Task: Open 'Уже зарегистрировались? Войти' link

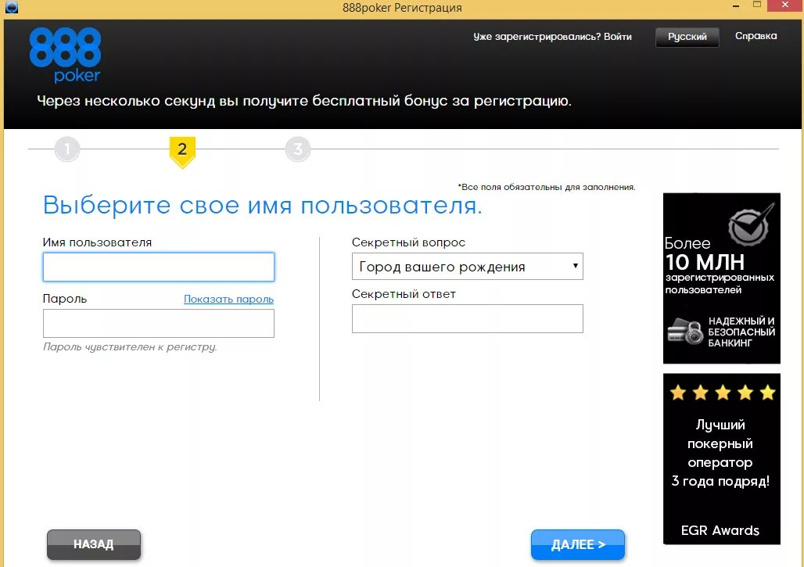Action: (552, 37)
